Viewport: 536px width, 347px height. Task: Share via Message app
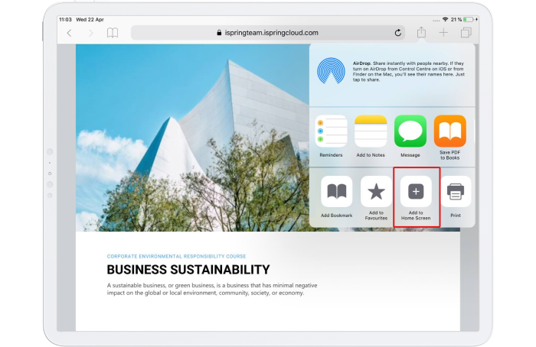[x=410, y=131]
